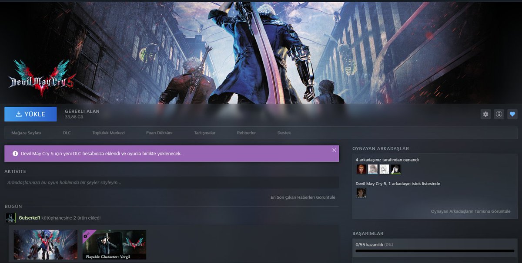
Task: Click the fourth friend avatar who played
Action: click(x=396, y=169)
